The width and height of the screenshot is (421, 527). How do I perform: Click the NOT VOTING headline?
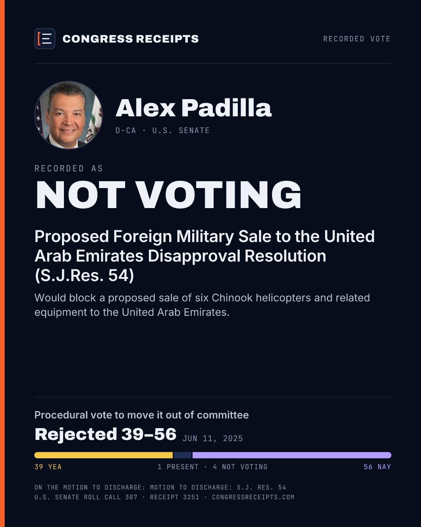click(168, 195)
